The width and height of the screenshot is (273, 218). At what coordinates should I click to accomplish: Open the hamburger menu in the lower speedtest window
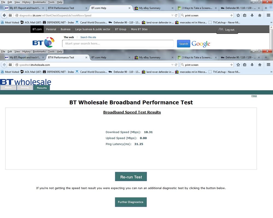point(268,65)
